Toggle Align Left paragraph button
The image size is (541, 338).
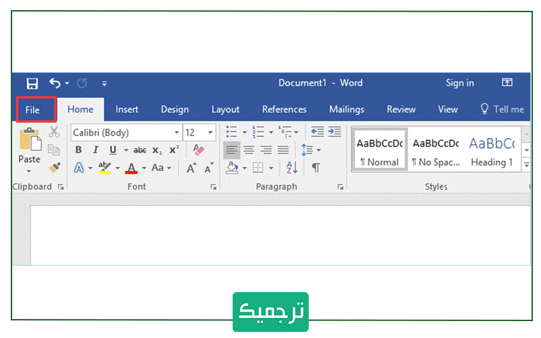tap(232, 150)
